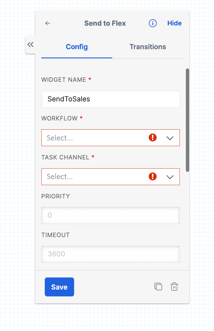Open the Task Channel dropdown
This screenshot has height=331, width=214.
[110, 177]
